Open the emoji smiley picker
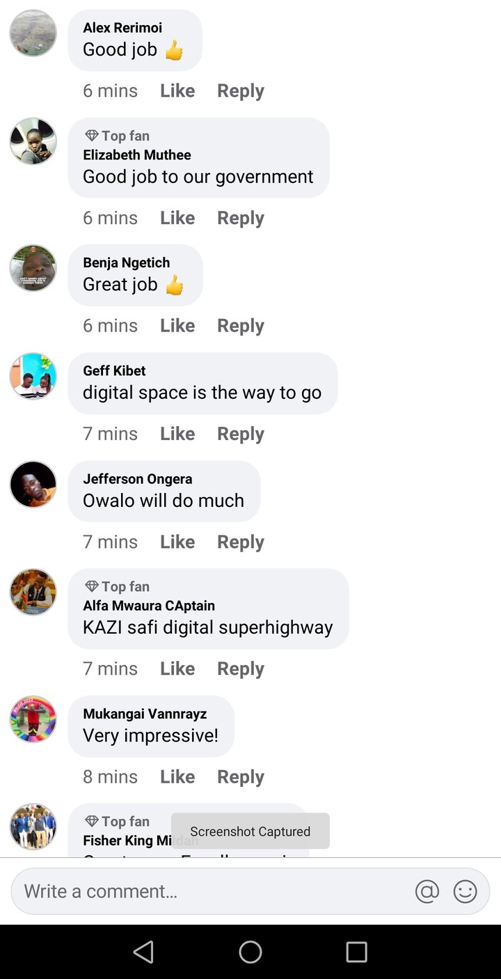 [466, 891]
